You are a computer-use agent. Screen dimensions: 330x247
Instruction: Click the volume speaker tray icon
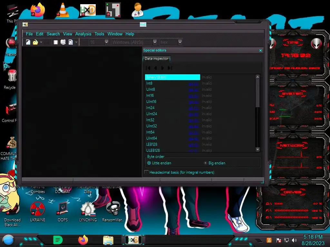coord(294,240)
